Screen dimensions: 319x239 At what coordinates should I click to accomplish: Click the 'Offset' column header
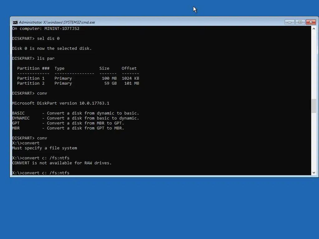tap(129, 68)
